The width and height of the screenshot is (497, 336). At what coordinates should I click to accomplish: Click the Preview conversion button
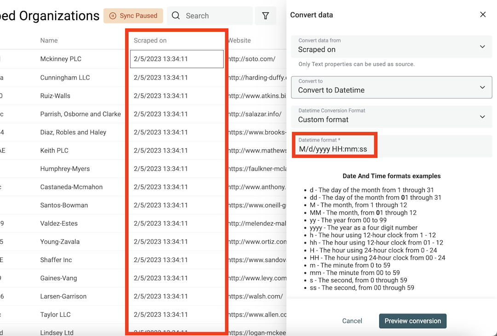[412, 321]
